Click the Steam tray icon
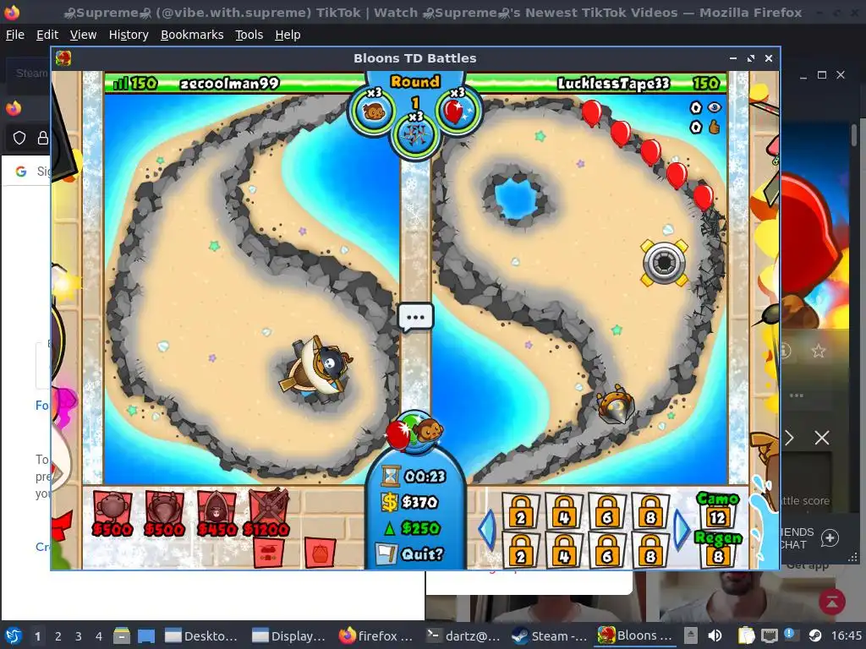 tap(814, 635)
